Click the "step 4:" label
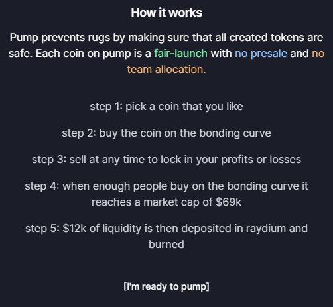 pyautogui.click(x=42, y=186)
